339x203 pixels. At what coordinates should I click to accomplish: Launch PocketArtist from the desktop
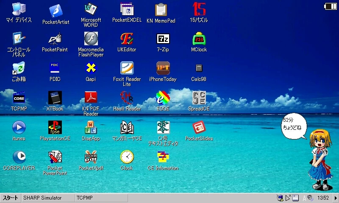[56, 11]
